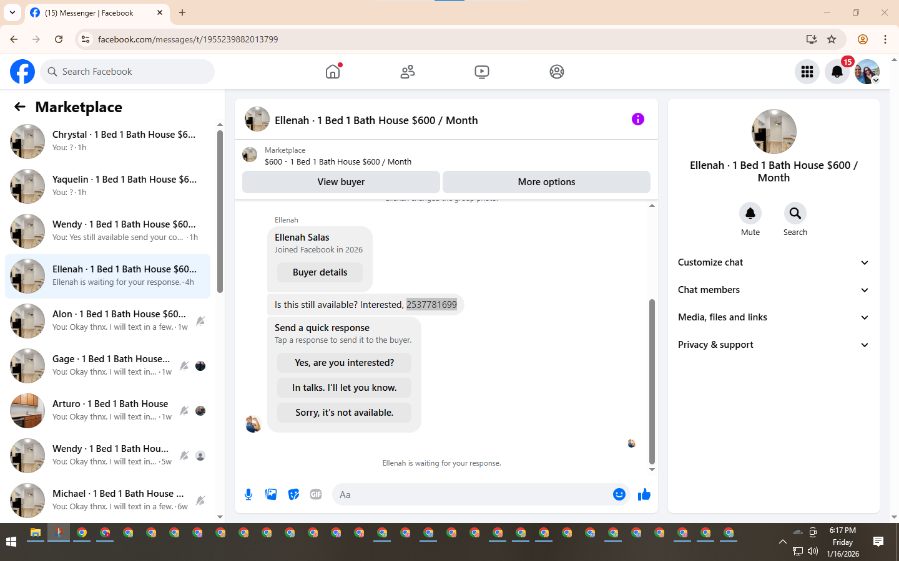899x561 pixels.
Task: Click muted icon on Alon conversation
Action: pyautogui.click(x=200, y=321)
